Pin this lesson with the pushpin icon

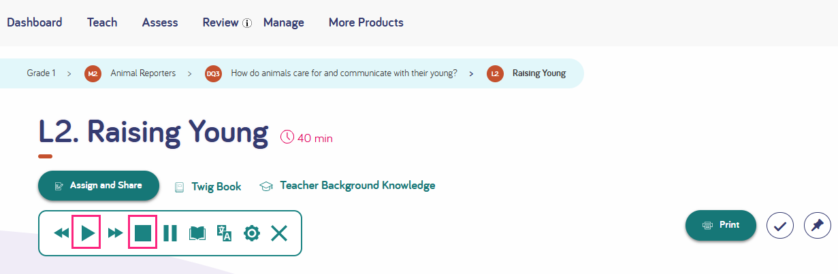pos(818,226)
